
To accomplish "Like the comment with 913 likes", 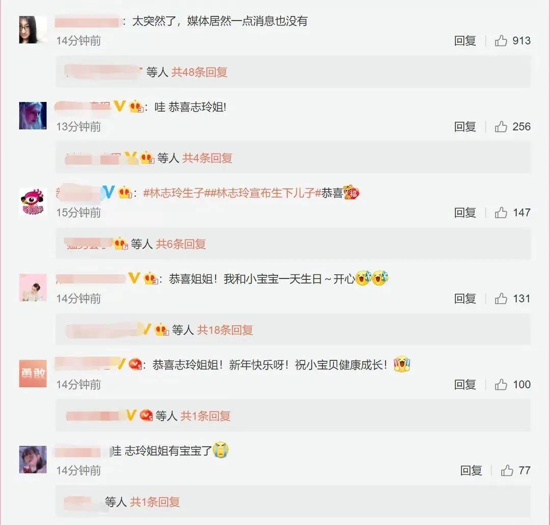I will point(501,41).
